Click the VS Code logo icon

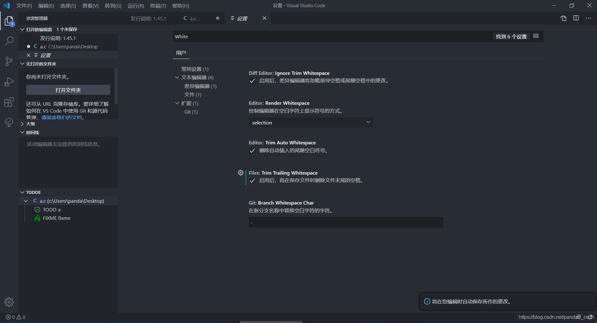[x=7, y=6]
